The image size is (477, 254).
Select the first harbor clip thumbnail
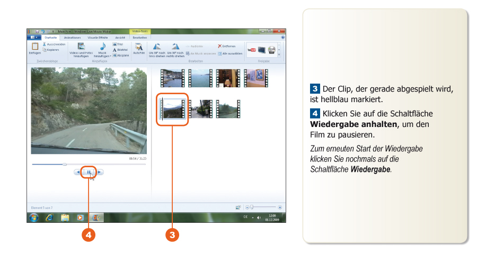click(172, 78)
